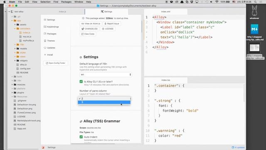Open the Apple menu
This screenshot has width=266, height=150.
coord(5,2)
